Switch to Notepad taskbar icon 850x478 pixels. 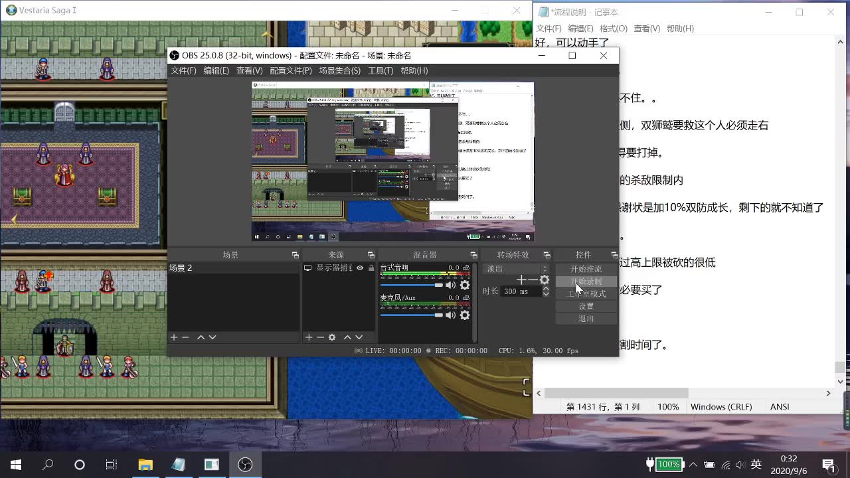179,465
